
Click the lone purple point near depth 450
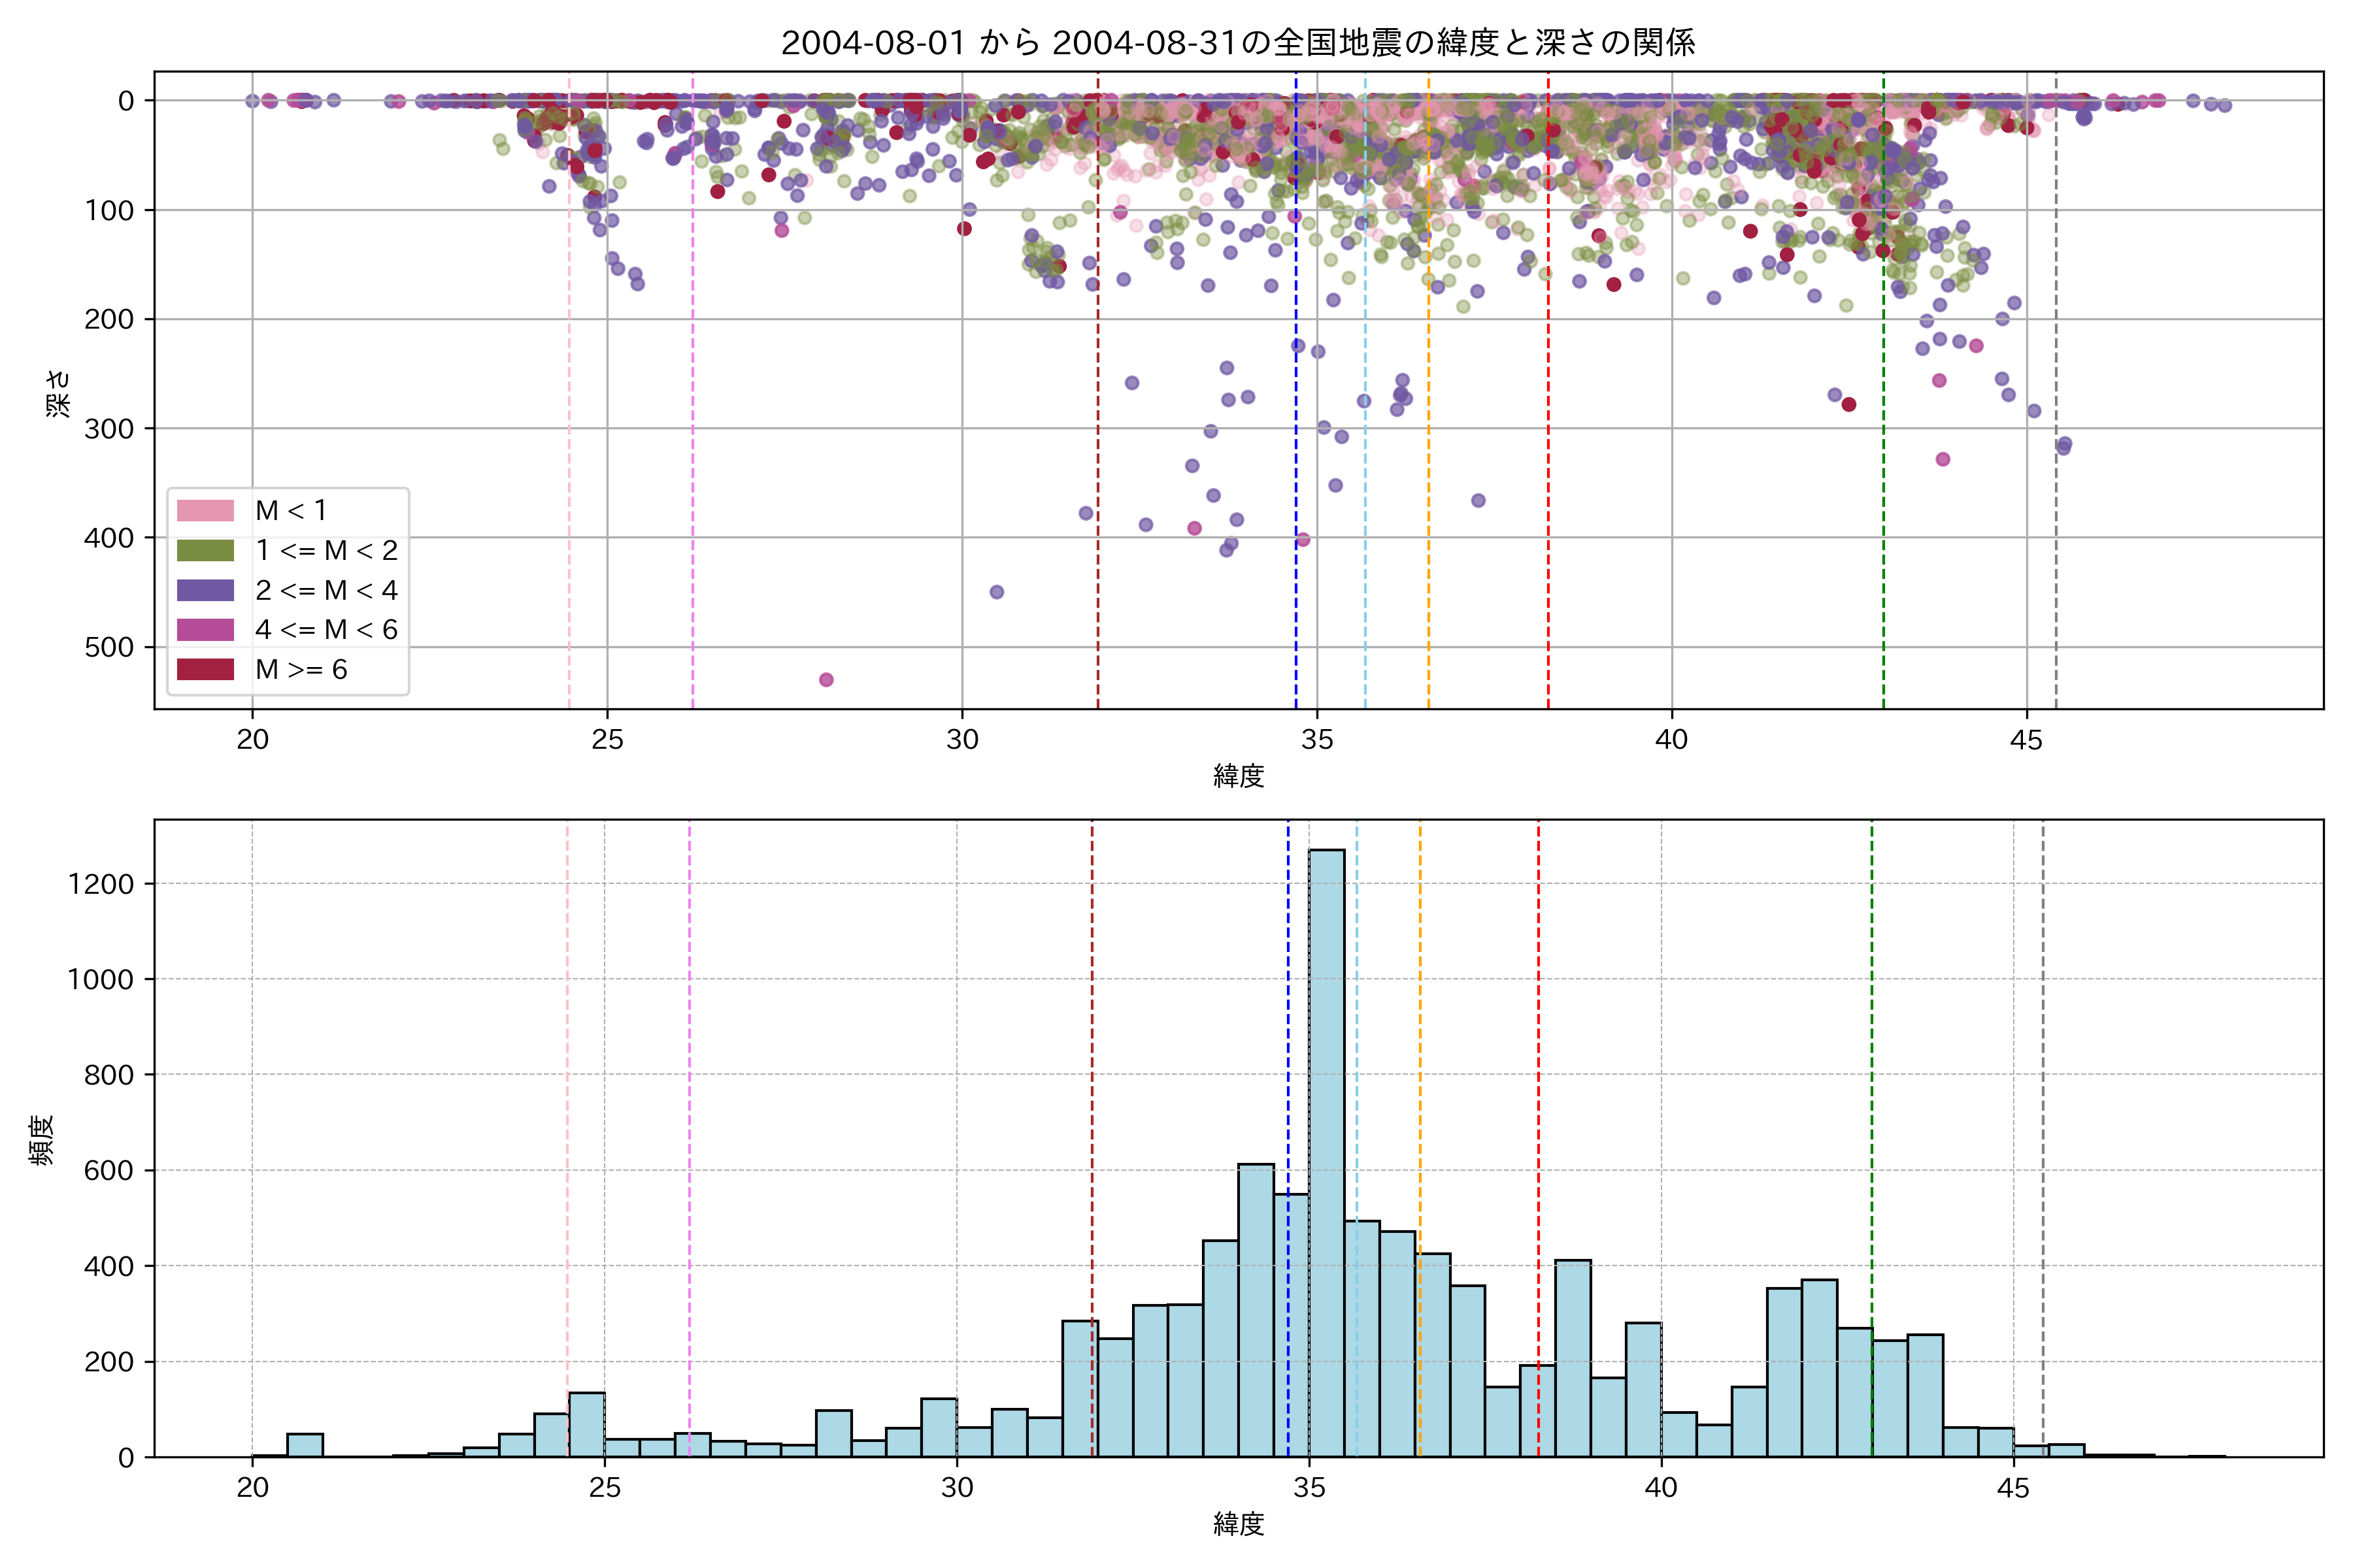point(996,592)
